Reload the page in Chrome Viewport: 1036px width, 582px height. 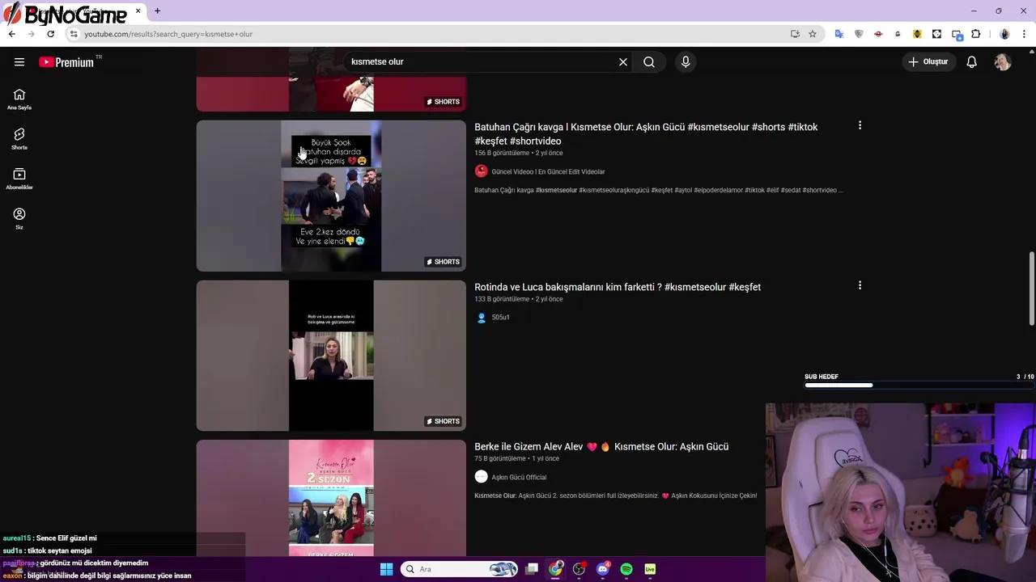pyautogui.click(x=50, y=34)
